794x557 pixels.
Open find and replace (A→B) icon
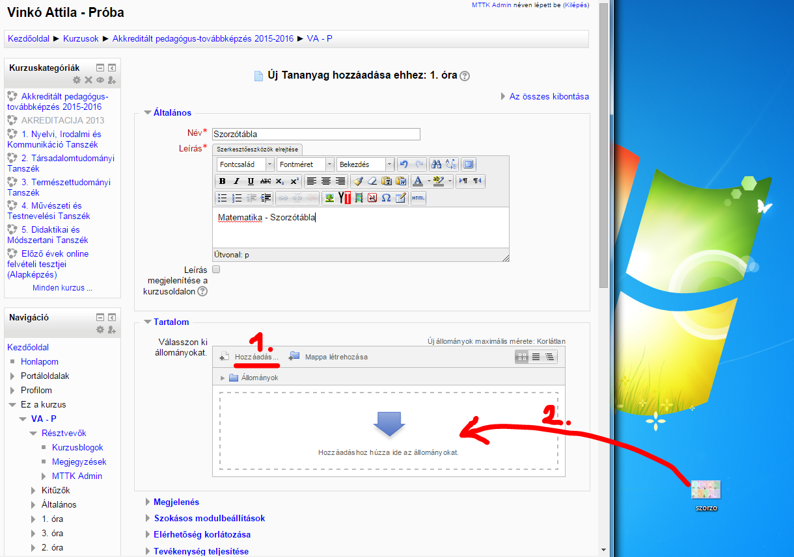tap(451, 164)
